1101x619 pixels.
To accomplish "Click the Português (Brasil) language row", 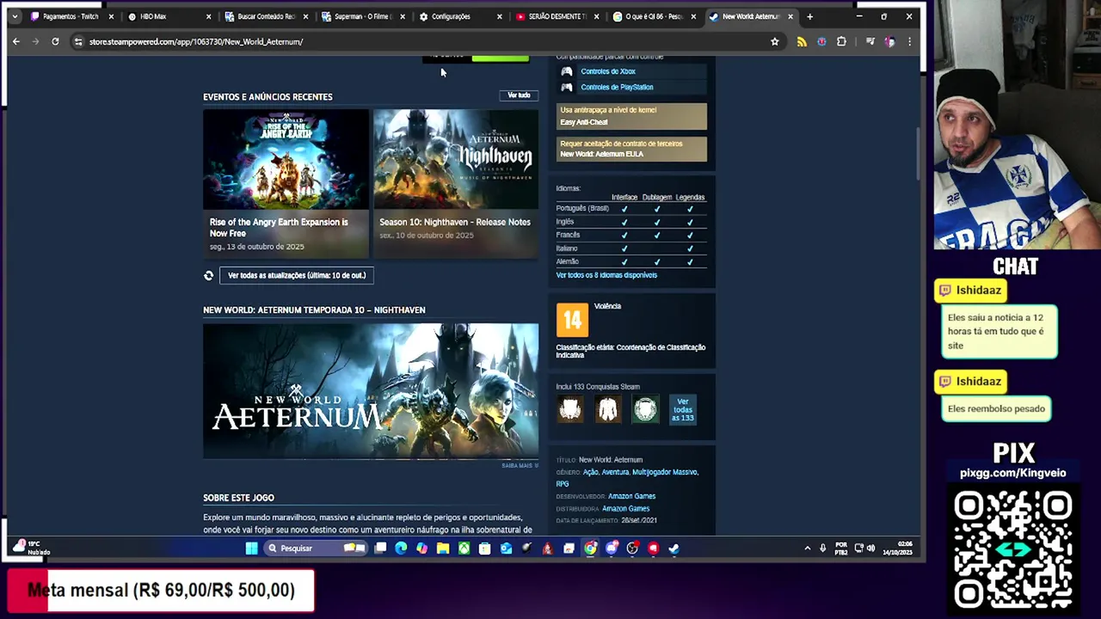I will (631, 208).
